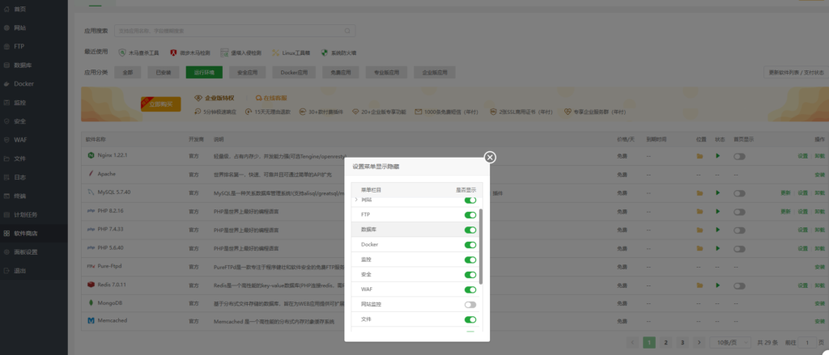Toggle FTP menu visibility switch
Screen dimensions: 829x355
[470, 215]
